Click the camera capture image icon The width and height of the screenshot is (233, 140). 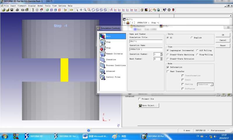point(23,10)
